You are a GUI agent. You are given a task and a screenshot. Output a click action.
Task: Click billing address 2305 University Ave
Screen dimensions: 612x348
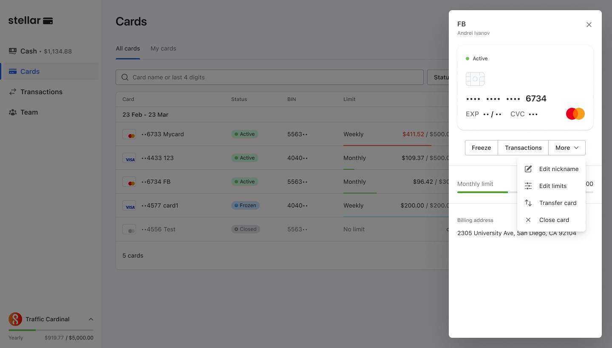(517, 233)
